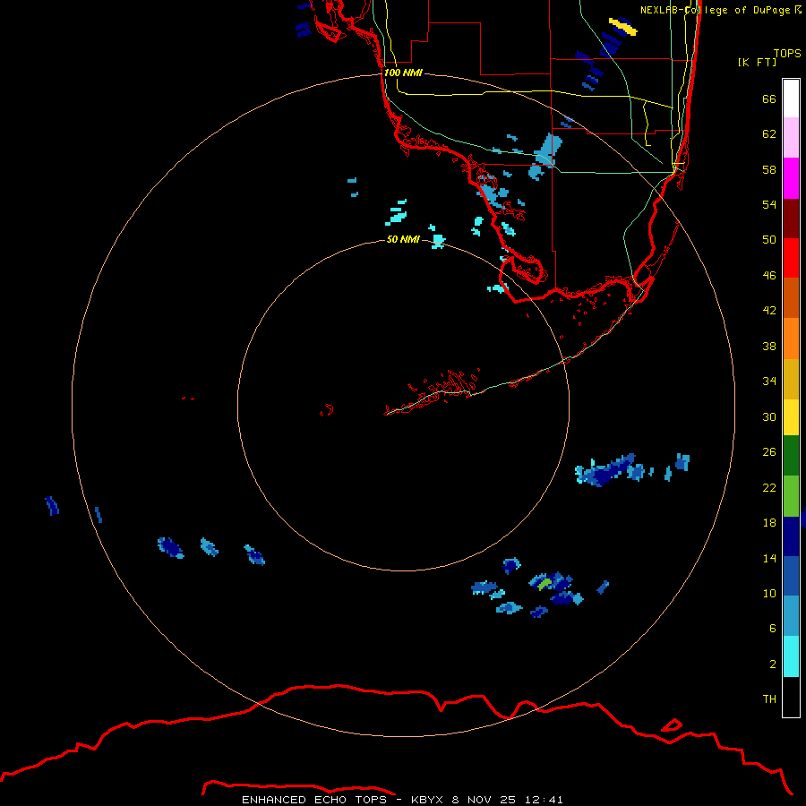
Task: Click the "50 NMI" range ring label
Action: [x=403, y=239]
